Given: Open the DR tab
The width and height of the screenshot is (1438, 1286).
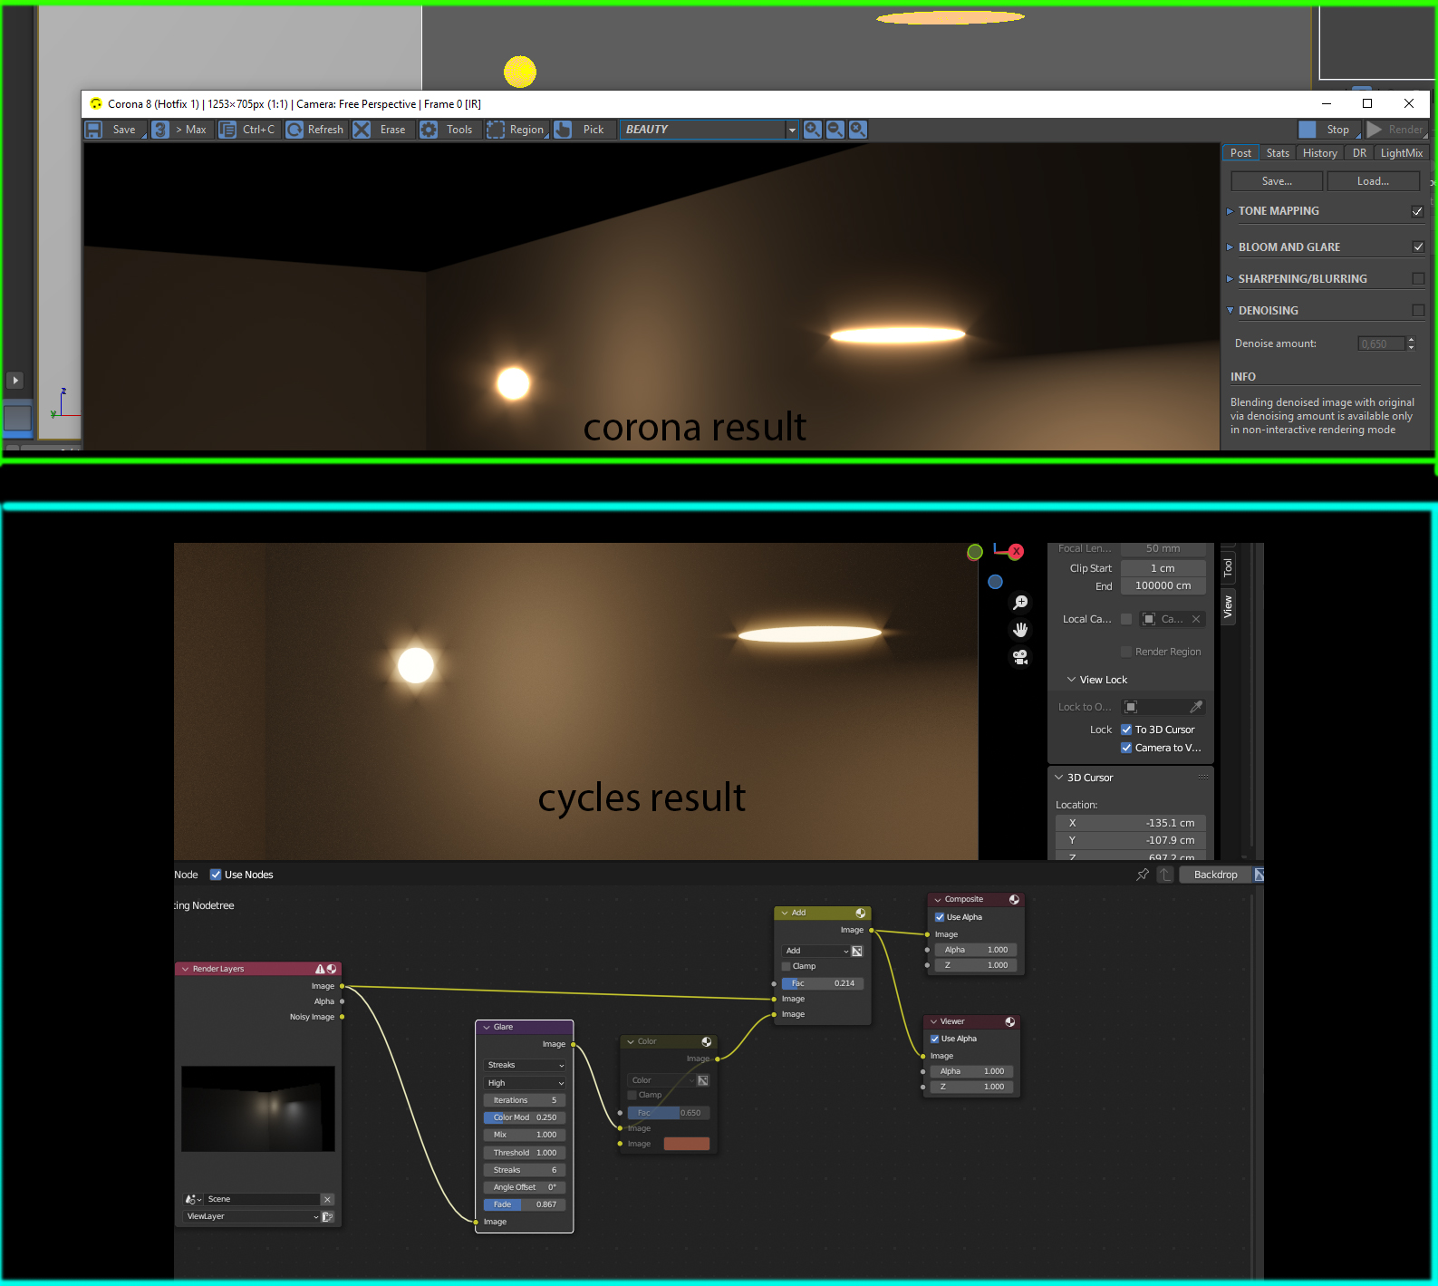Looking at the screenshot, I should click(x=1359, y=153).
